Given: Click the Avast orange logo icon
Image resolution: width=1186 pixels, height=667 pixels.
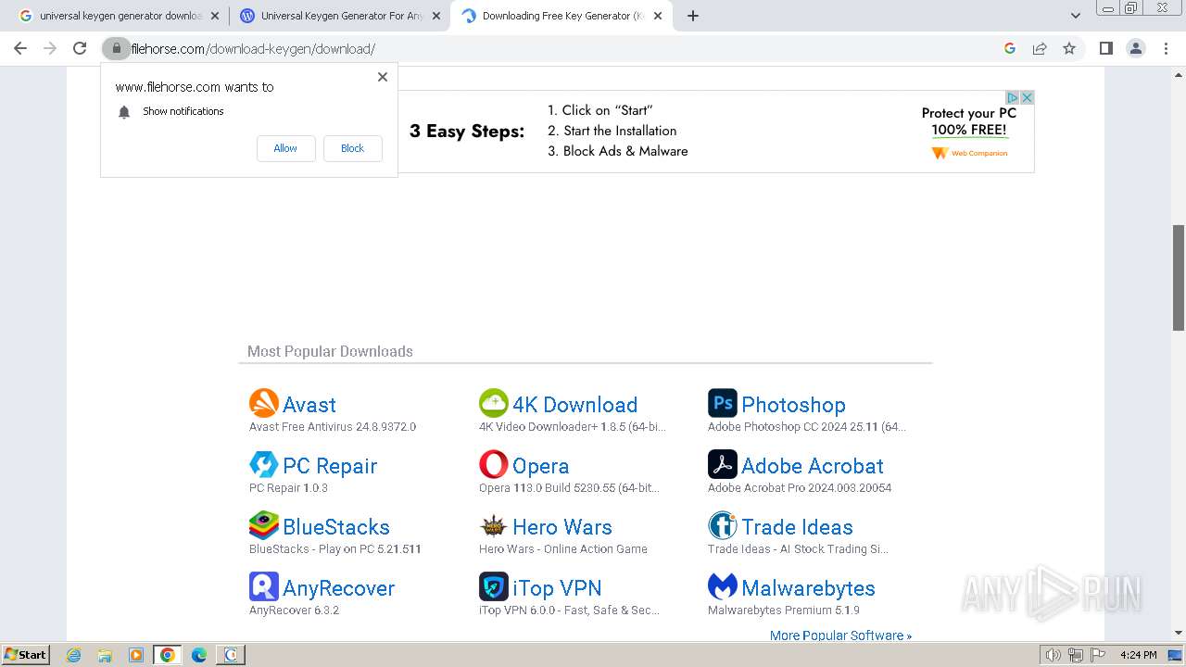Looking at the screenshot, I should 264,403.
